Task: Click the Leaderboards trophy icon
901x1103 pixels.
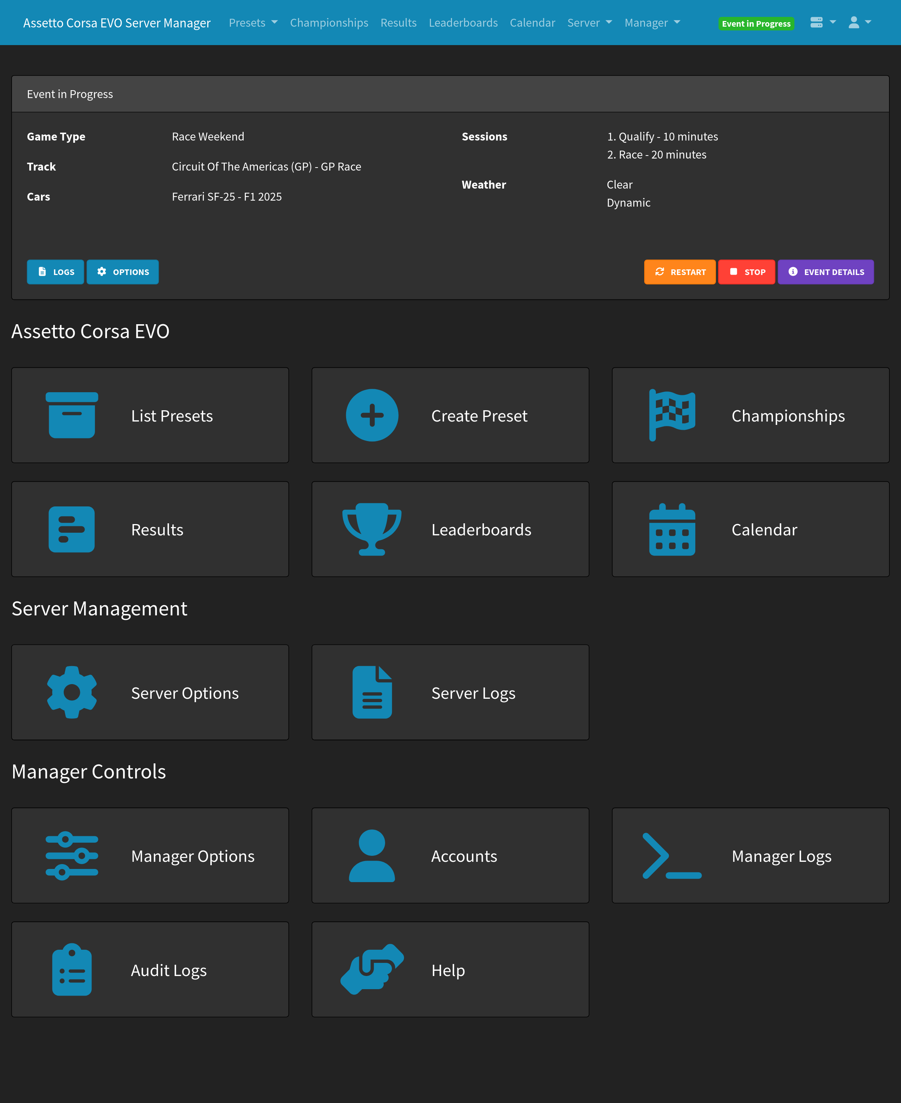Action: click(x=372, y=529)
